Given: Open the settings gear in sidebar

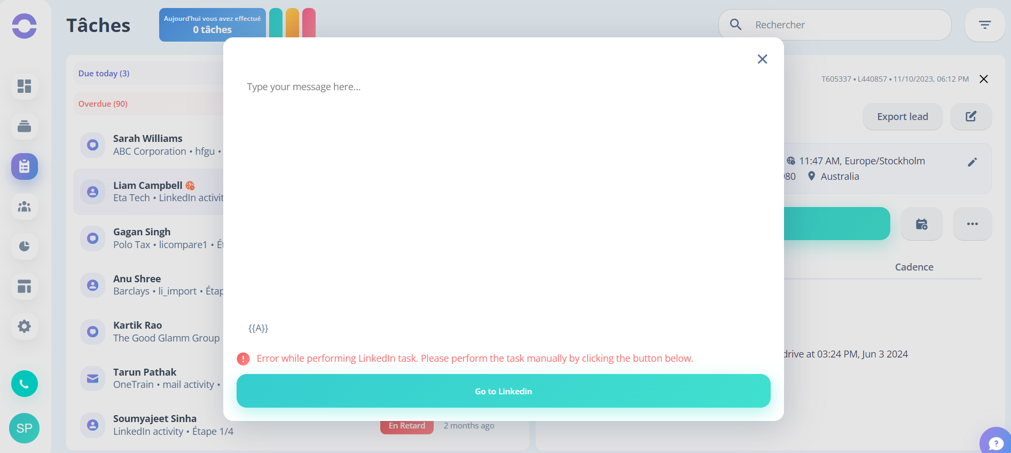Looking at the screenshot, I should tap(25, 327).
